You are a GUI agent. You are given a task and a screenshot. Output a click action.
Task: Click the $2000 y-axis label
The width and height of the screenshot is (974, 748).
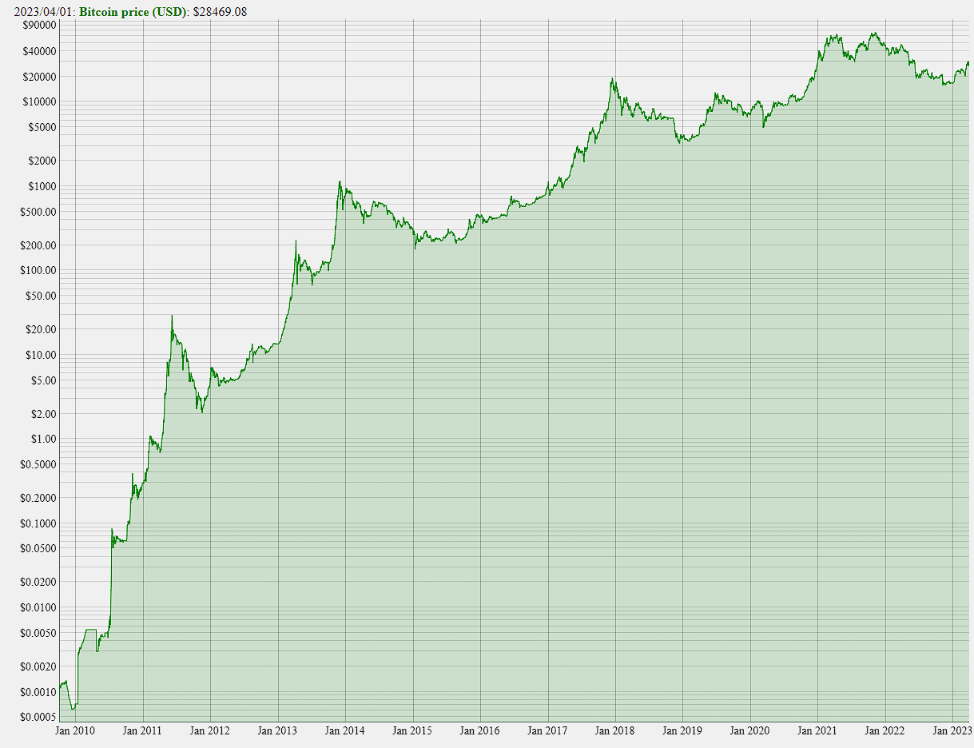(41, 161)
